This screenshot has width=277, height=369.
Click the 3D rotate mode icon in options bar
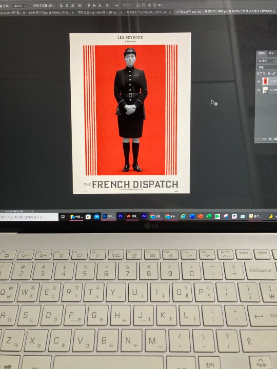click(138, 5)
